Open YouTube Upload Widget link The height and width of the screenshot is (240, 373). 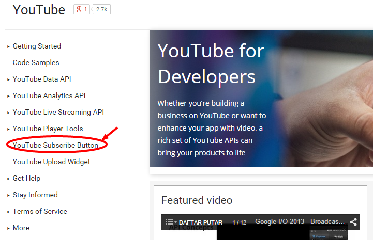tap(51, 162)
